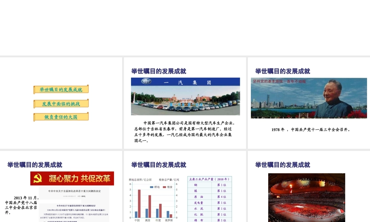The height and width of the screenshot is (222, 370).
Task: Click the 钢 row in the industry table
Action: pos(209,185)
